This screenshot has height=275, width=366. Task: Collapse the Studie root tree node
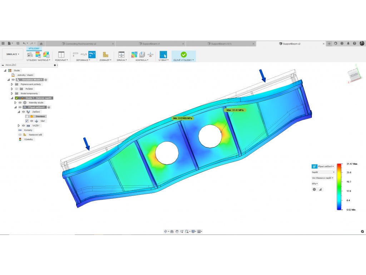point(5,71)
